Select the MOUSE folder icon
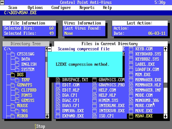The height and width of the screenshot is (129, 172). click(x=13, y=106)
